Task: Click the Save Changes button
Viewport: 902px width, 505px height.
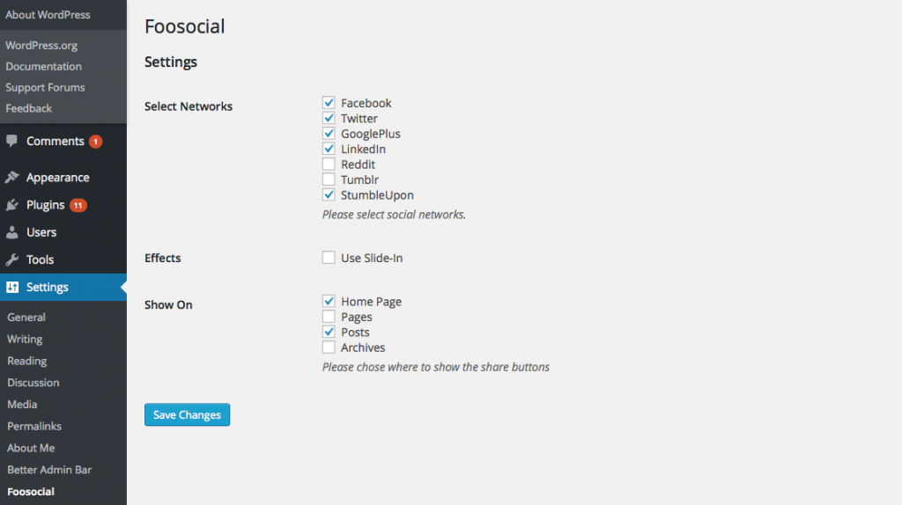Action: 187,414
